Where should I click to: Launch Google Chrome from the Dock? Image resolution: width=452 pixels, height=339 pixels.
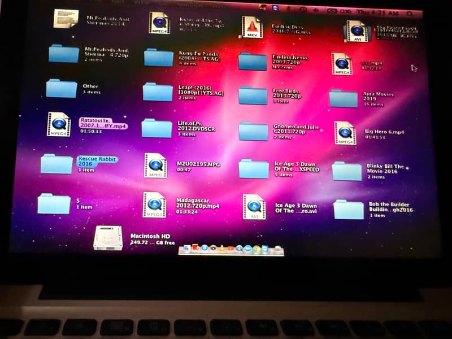coord(257,249)
